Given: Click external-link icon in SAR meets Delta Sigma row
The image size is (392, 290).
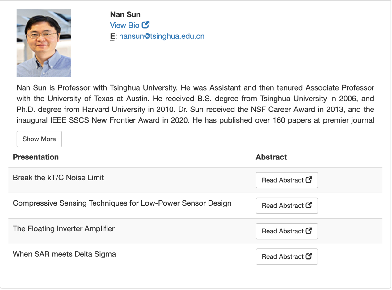Looking at the screenshot, I should point(309,256).
